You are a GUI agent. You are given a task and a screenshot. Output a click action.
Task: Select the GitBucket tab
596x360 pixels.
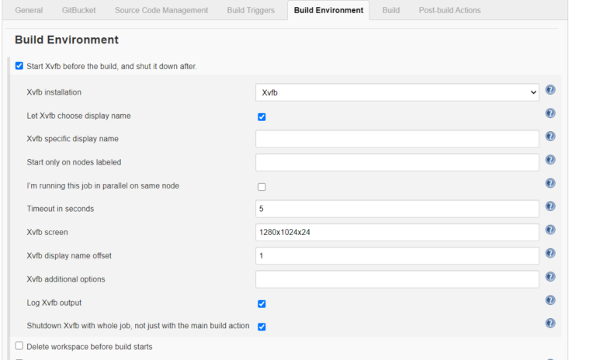[78, 10]
